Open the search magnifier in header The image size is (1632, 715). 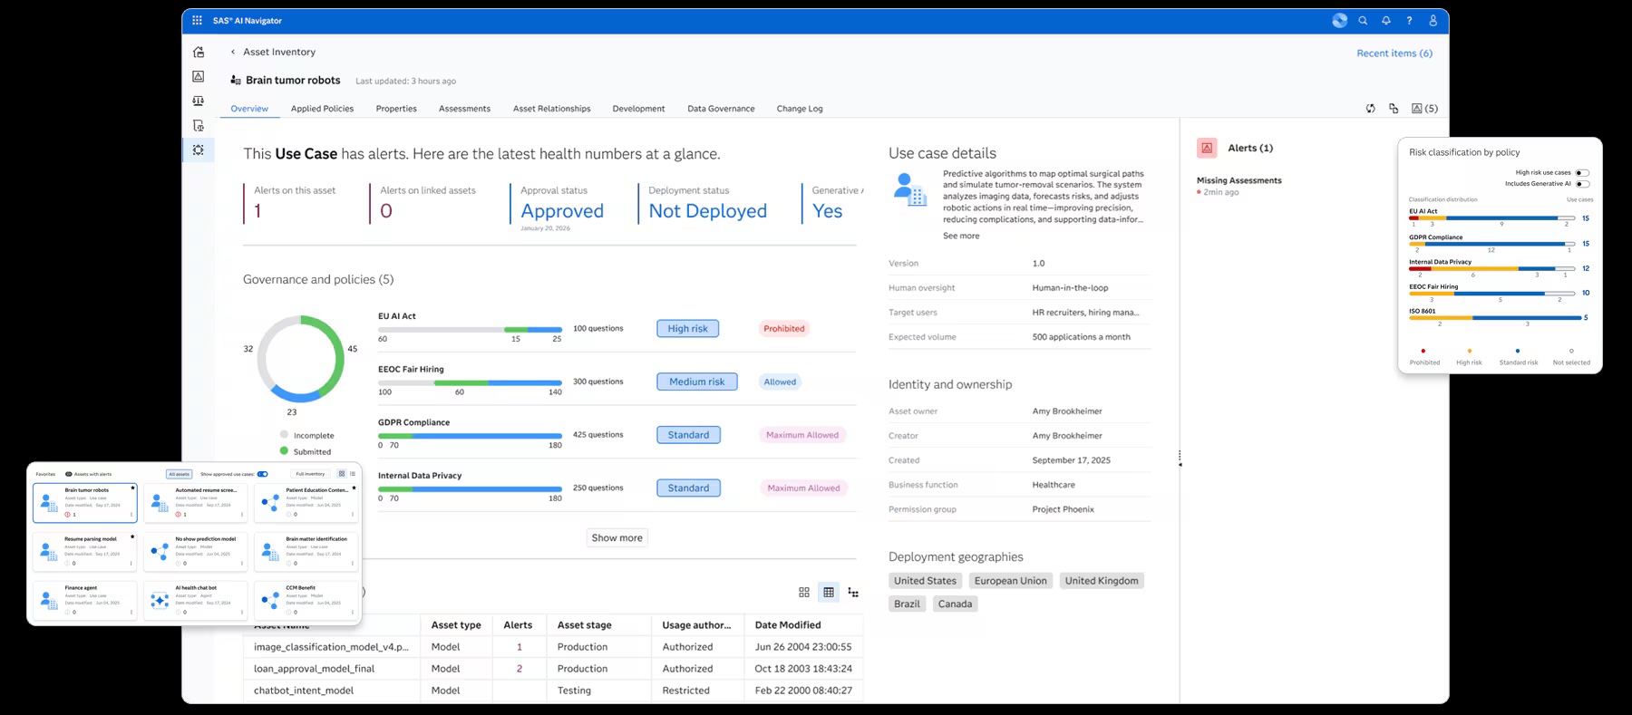[1363, 21]
